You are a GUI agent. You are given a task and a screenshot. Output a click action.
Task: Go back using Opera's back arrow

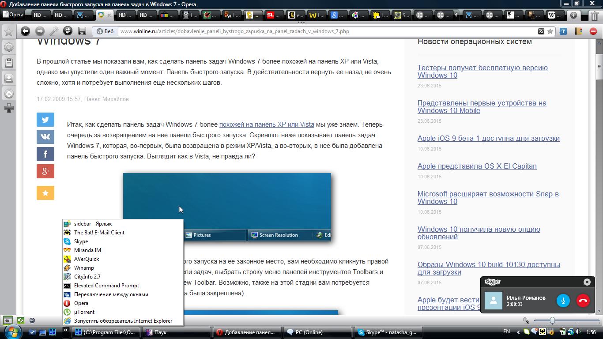(x=25, y=31)
